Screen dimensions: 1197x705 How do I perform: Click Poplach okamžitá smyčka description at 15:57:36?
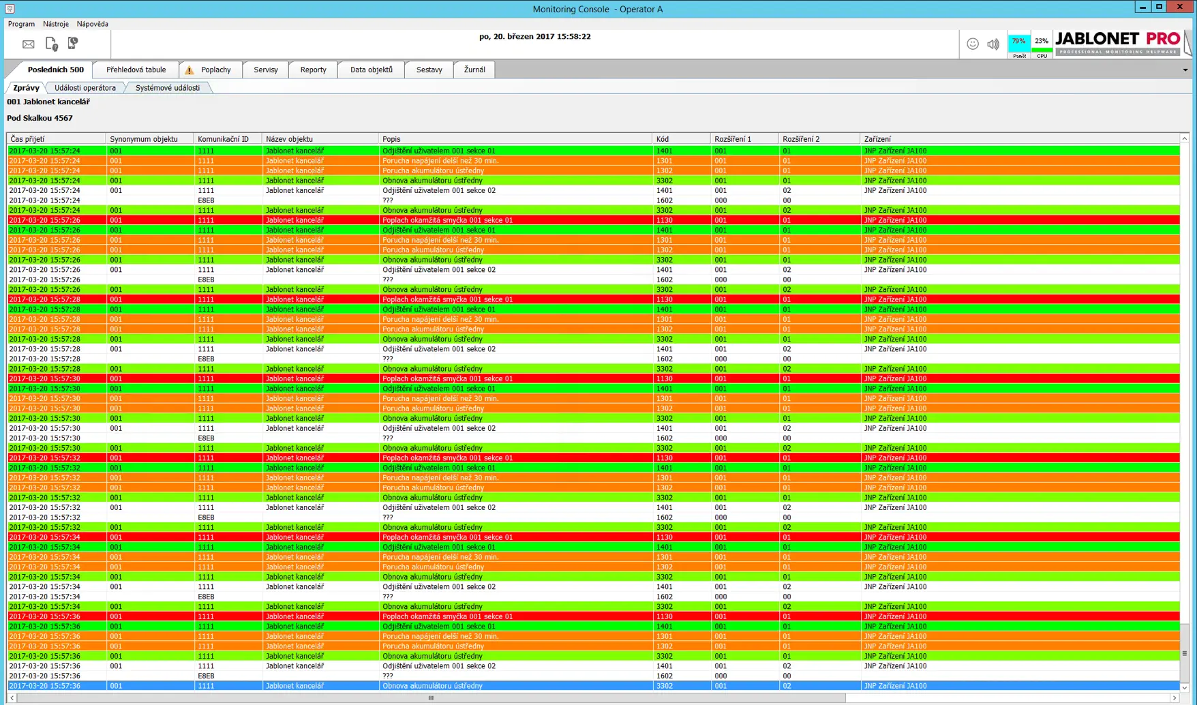coord(448,616)
